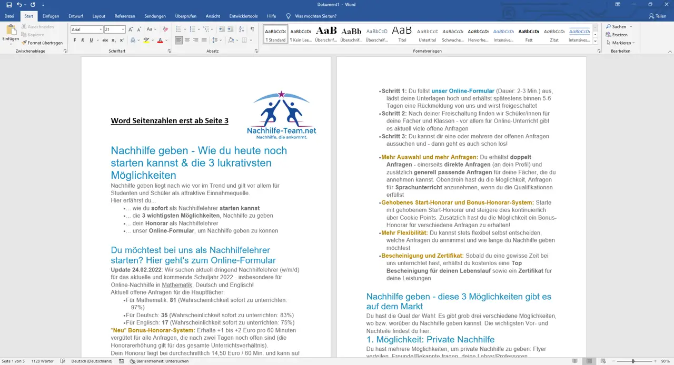The image size is (674, 365).
Task: Decrease paragraph indent
Action: 222,29
